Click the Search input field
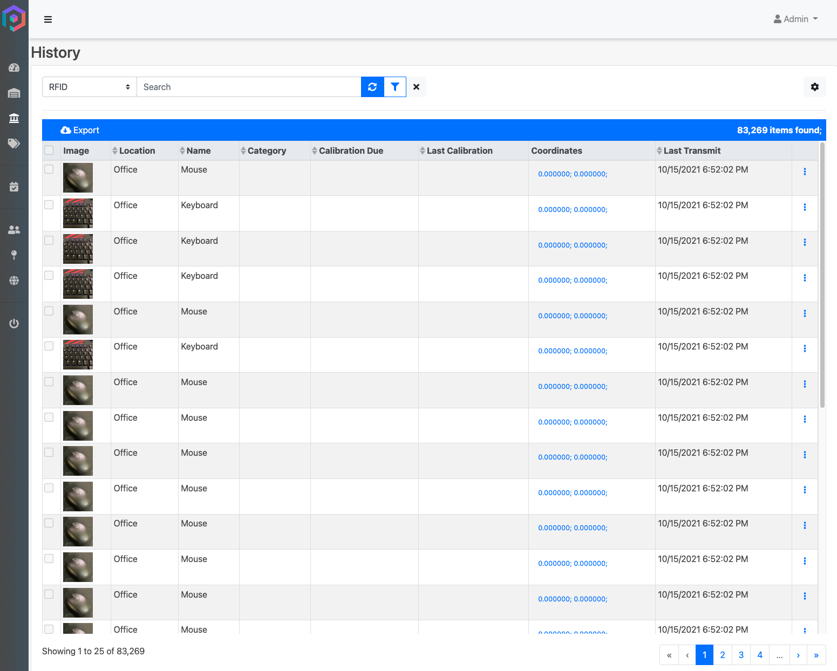Viewport: 837px width, 671px height. [249, 87]
